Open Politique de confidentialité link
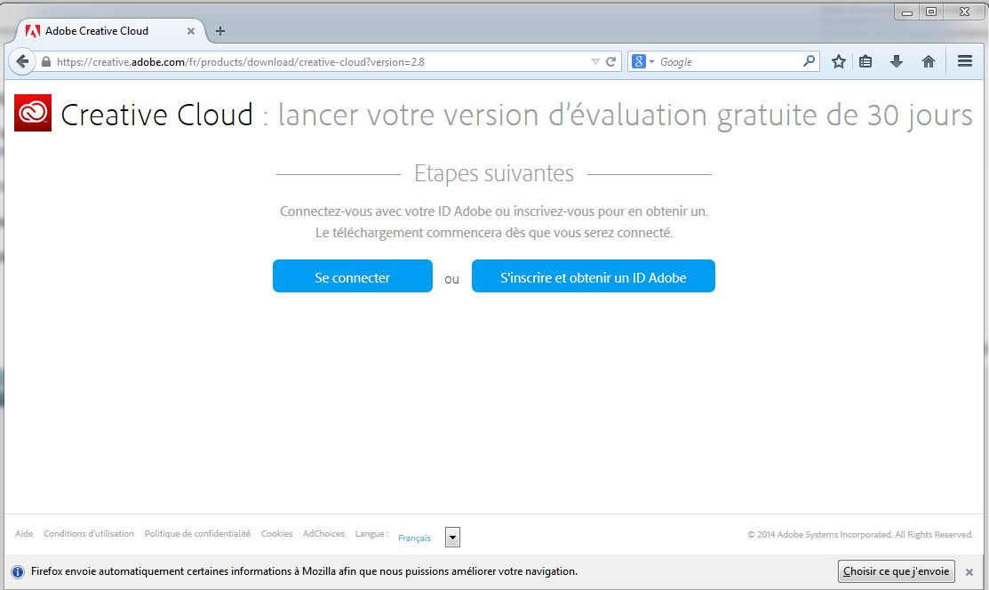The height and width of the screenshot is (590, 989). 197,534
